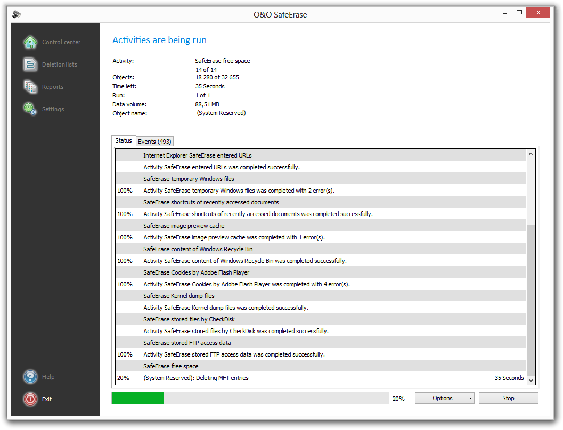Select FTP access data completed successfully row

coord(321,354)
